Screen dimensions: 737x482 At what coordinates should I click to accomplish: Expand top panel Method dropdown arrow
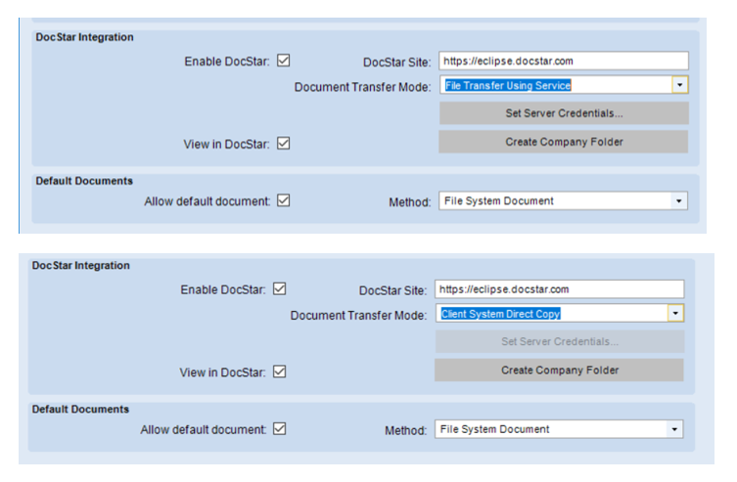(x=678, y=200)
